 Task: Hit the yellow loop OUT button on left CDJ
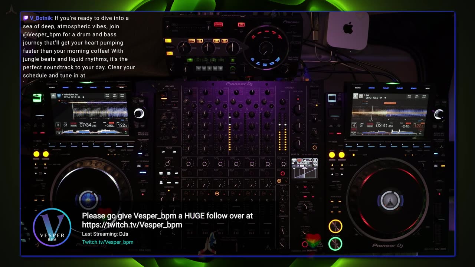tap(46, 154)
